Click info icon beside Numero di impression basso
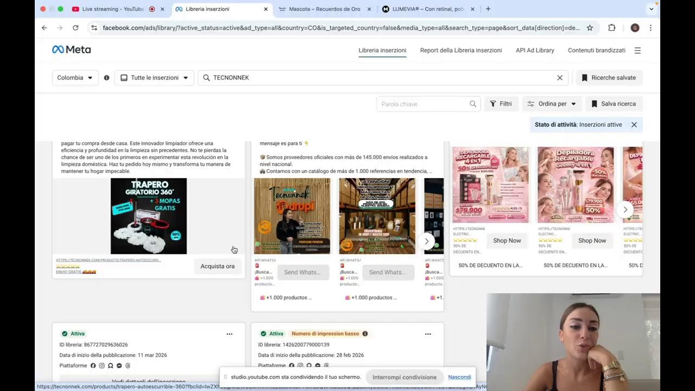Screen dimensions: 695x391 click(x=365, y=333)
